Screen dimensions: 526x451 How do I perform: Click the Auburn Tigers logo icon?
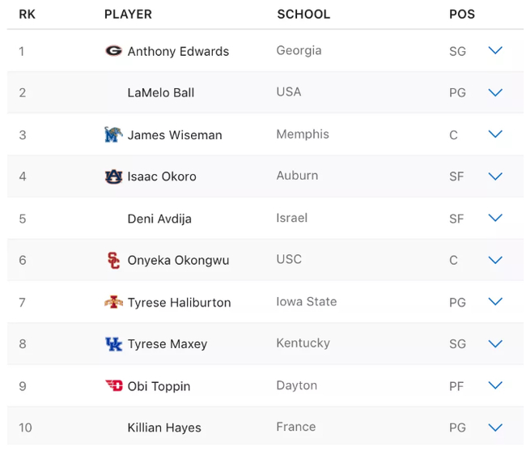tap(113, 177)
